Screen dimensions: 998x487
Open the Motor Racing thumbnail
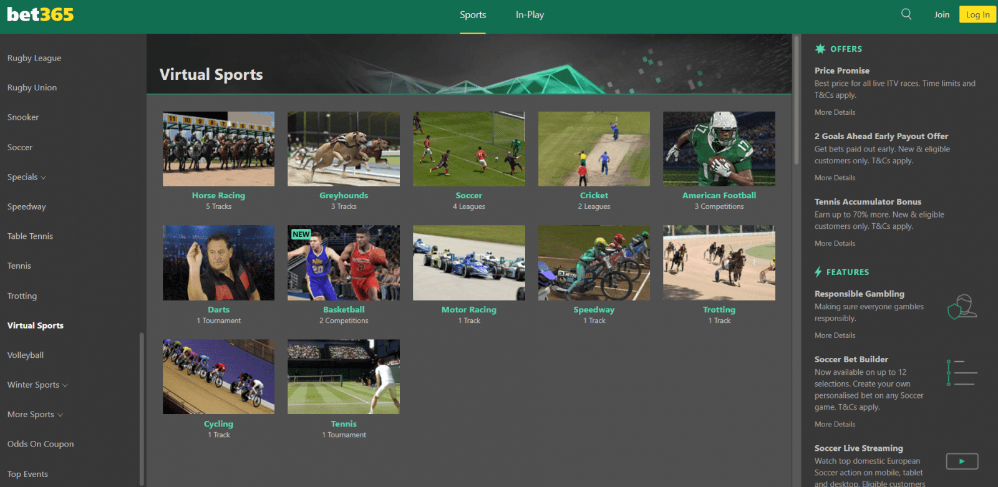(x=469, y=263)
